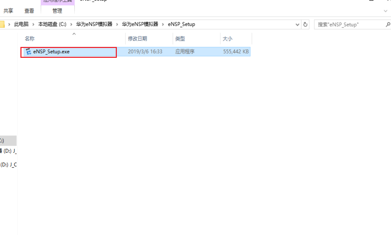391x235 pixels.
Task: Click the eNSP_Setup.exe application icon
Action: coord(28,52)
